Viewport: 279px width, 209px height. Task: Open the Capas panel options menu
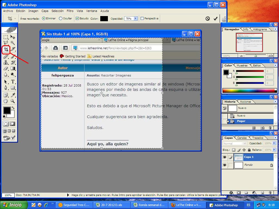[275, 137]
